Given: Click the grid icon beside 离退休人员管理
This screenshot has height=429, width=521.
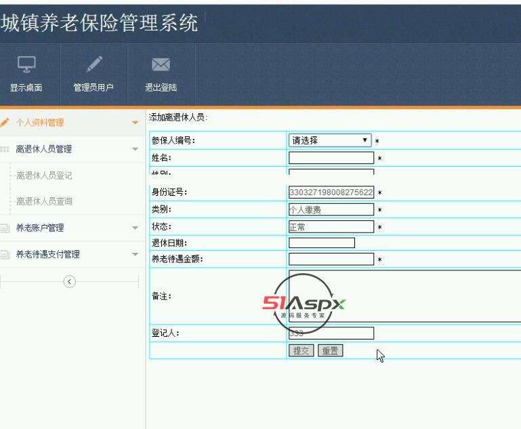Looking at the screenshot, I should [x=5, y=149].
